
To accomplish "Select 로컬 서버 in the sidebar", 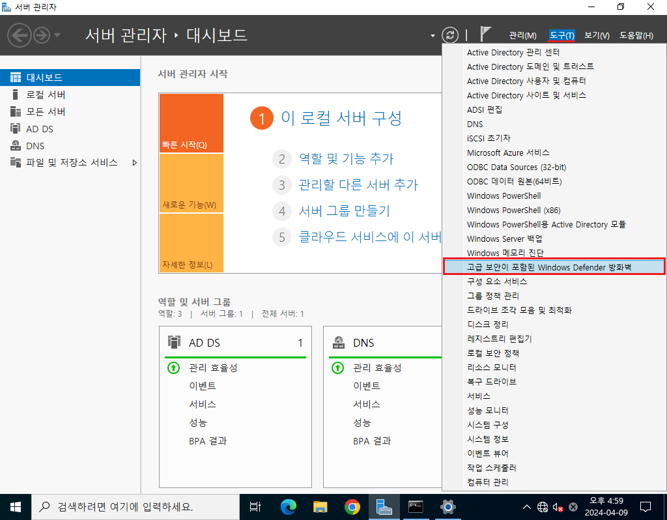I will click(x=70, y=94).
